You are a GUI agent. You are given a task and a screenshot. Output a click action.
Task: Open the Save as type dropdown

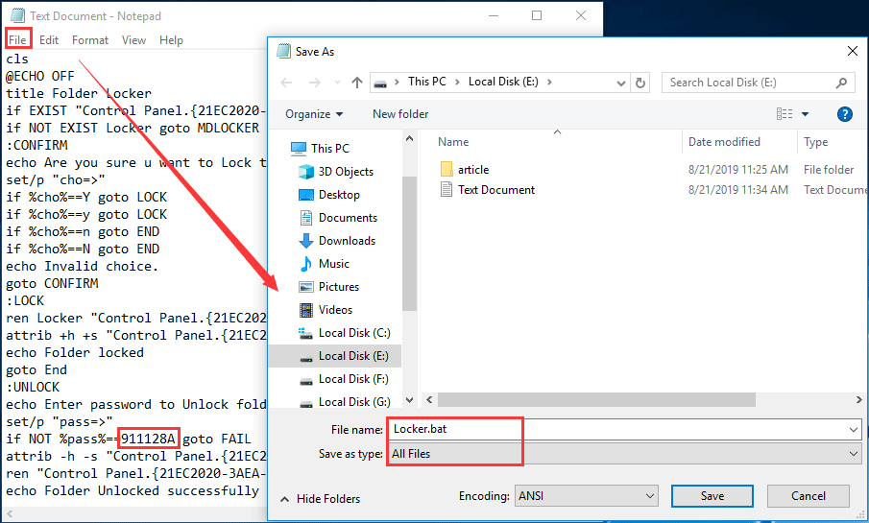(624, 454)
